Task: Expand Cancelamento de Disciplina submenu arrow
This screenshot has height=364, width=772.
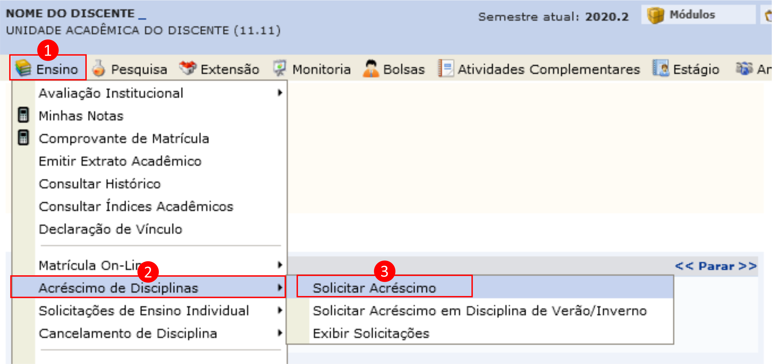Action: 280,333
